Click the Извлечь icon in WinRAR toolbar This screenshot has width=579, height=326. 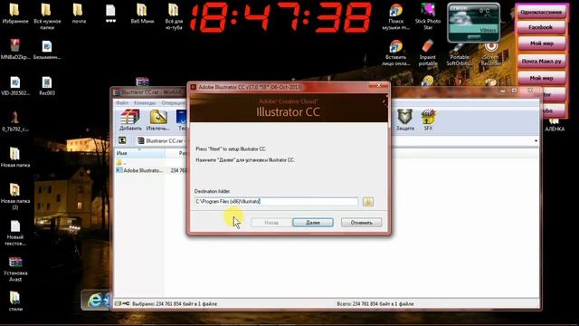tap(158, 120)
